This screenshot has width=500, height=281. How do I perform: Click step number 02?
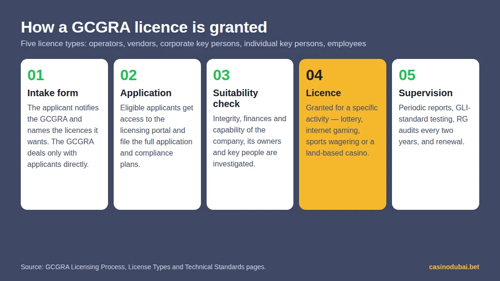click(128, 75)
